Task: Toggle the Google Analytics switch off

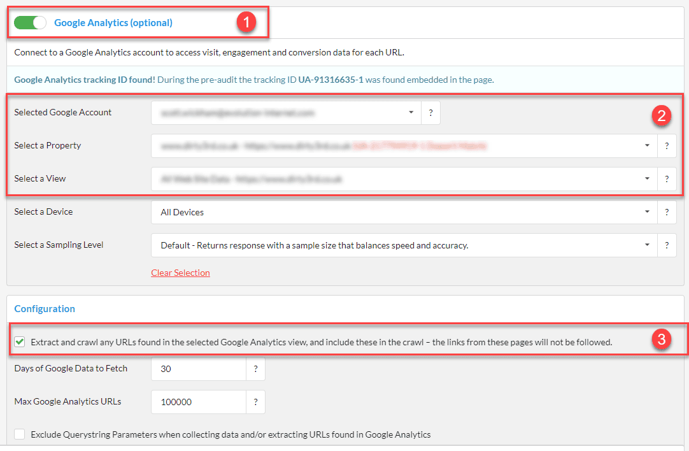Action: pyautogui.click(x=30, y=22)
